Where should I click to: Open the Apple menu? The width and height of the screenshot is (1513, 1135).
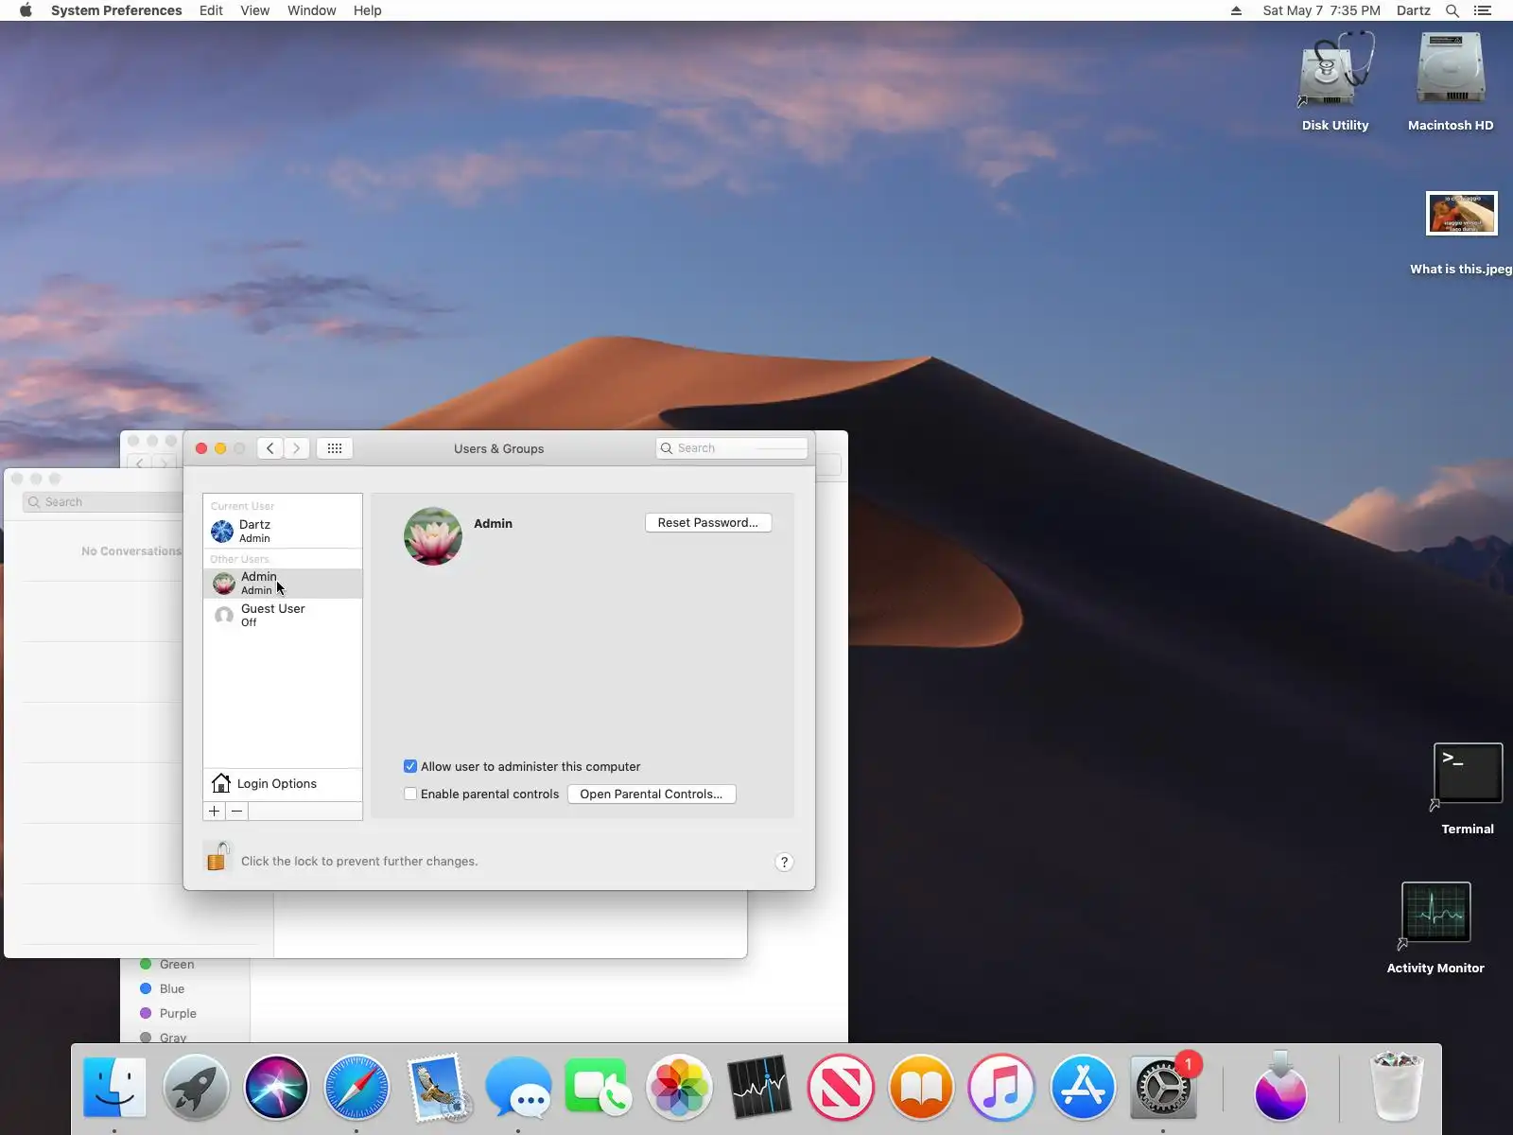26,10
